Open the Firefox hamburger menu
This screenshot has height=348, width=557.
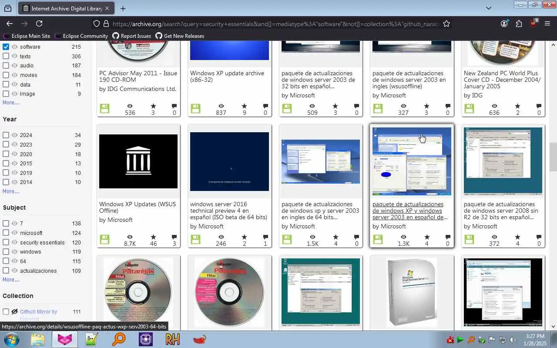pyautogui.click(x=547, y=23)
